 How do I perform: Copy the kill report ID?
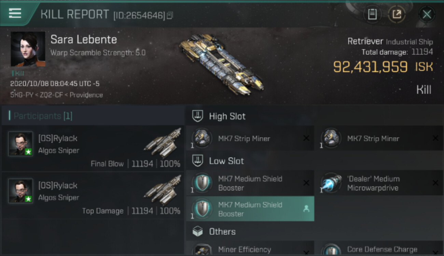point(170,15)
